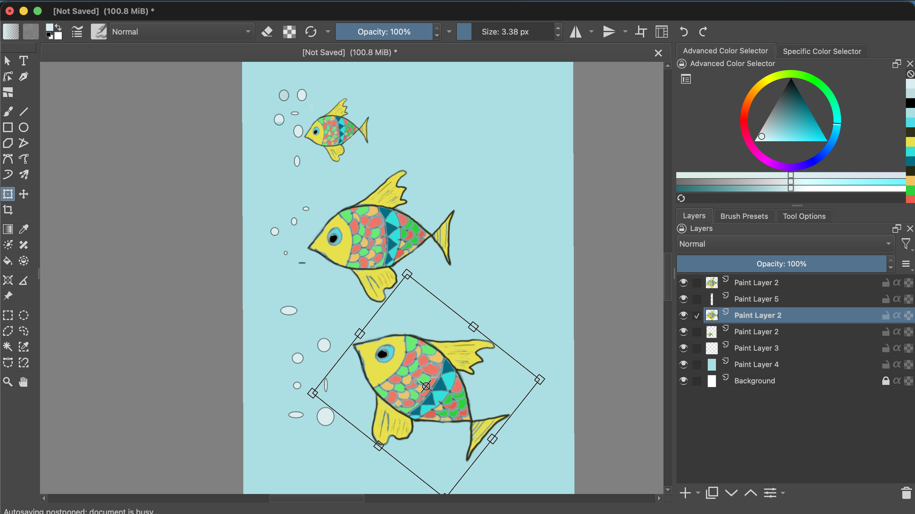
Task: Open the layer blending mode Normal dropdown
Action: pyautogui.click(x=785, y=244)
